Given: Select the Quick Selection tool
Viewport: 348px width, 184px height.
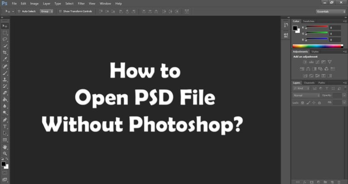Looking at the screenshot, I should click(x=5, y=46).
